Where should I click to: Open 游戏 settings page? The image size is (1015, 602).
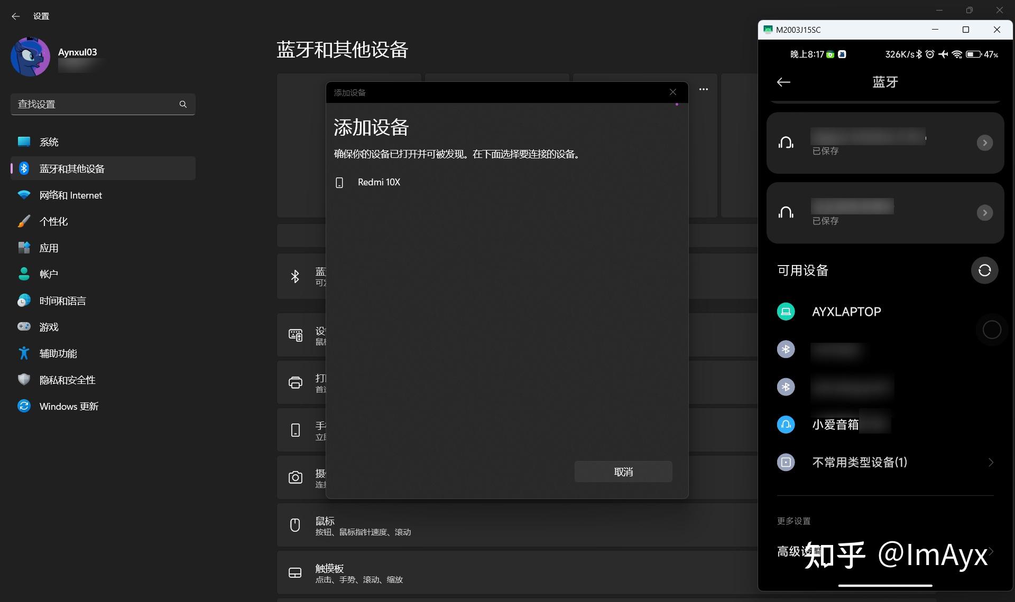click(x=103, y=327)
